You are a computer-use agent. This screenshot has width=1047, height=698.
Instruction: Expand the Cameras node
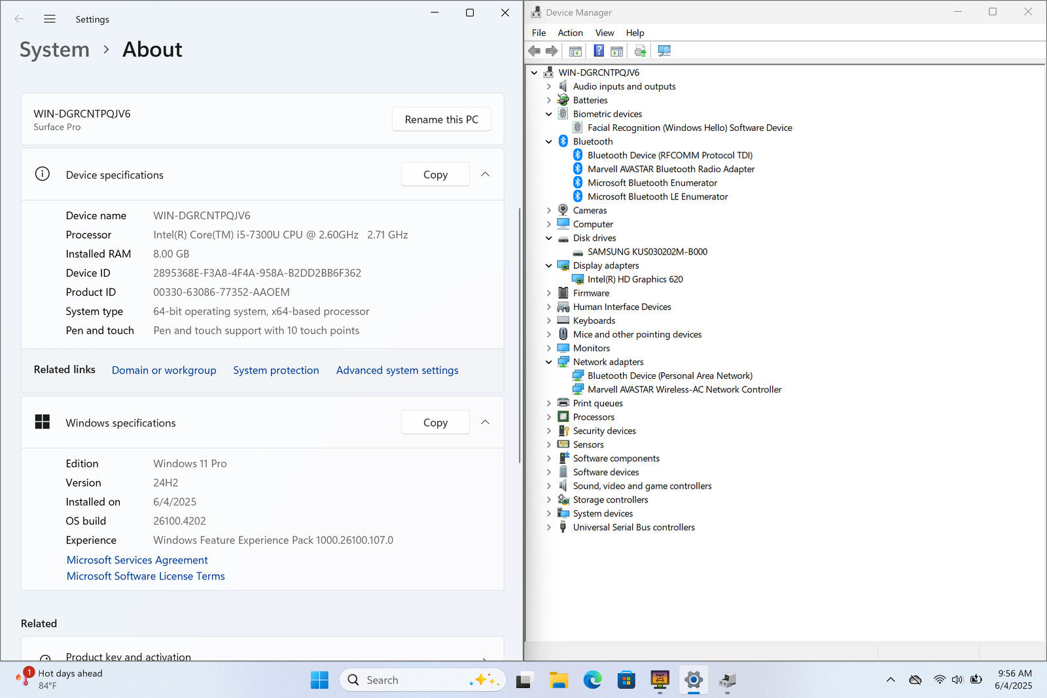point(549,211)
